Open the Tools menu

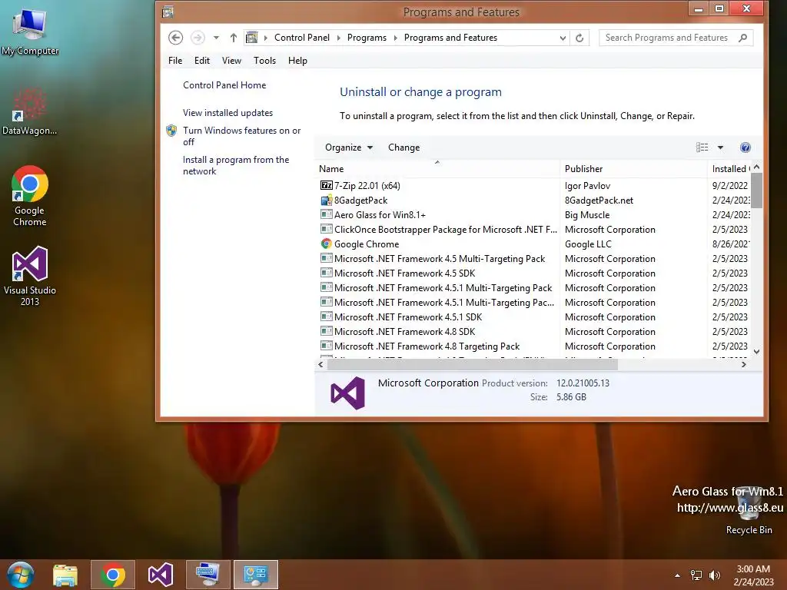pos(264,61)
